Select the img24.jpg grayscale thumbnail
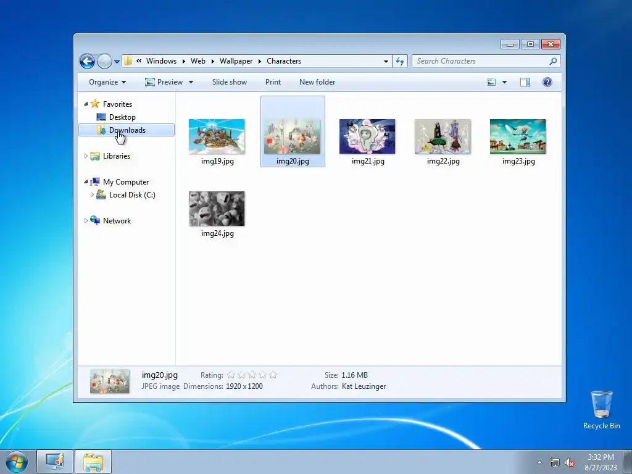This screenshot has height=474, width=632. [217, 209]
